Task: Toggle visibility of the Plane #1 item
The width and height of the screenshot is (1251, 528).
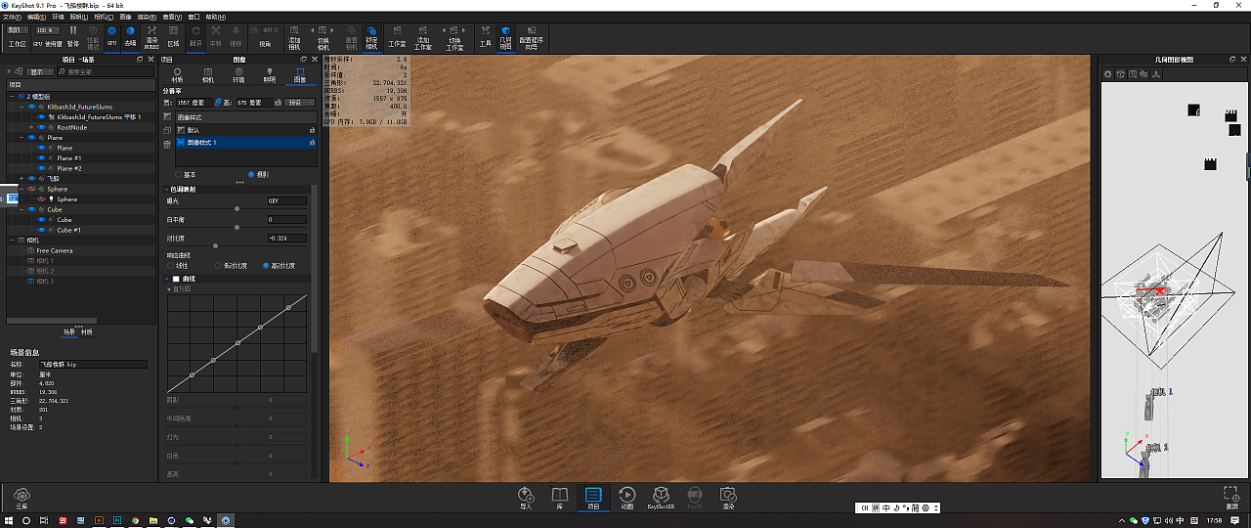Action: click(x=41, y=158)
